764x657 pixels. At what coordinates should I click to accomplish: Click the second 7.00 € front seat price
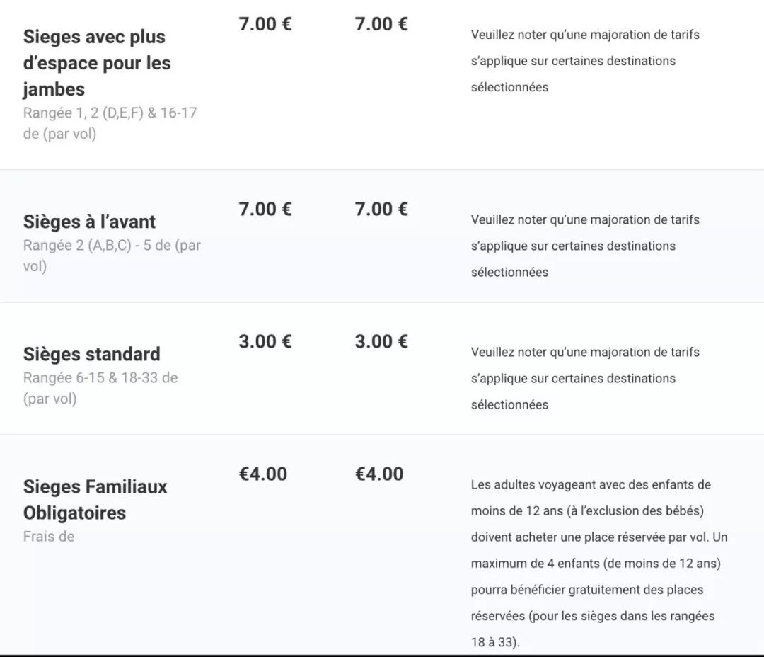[x=381, y=209]
